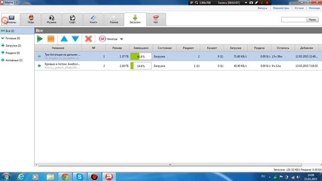The height and width of the screenshot is (181, 322).
Task: Open Google Chrome from taskbar
Action: point(65,176)
